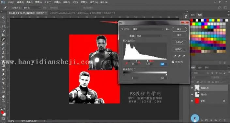Click the black point eyedropper in Levels
Image resolution: width=230 pixels, height=123 pixels.
[x=175, y=56]
